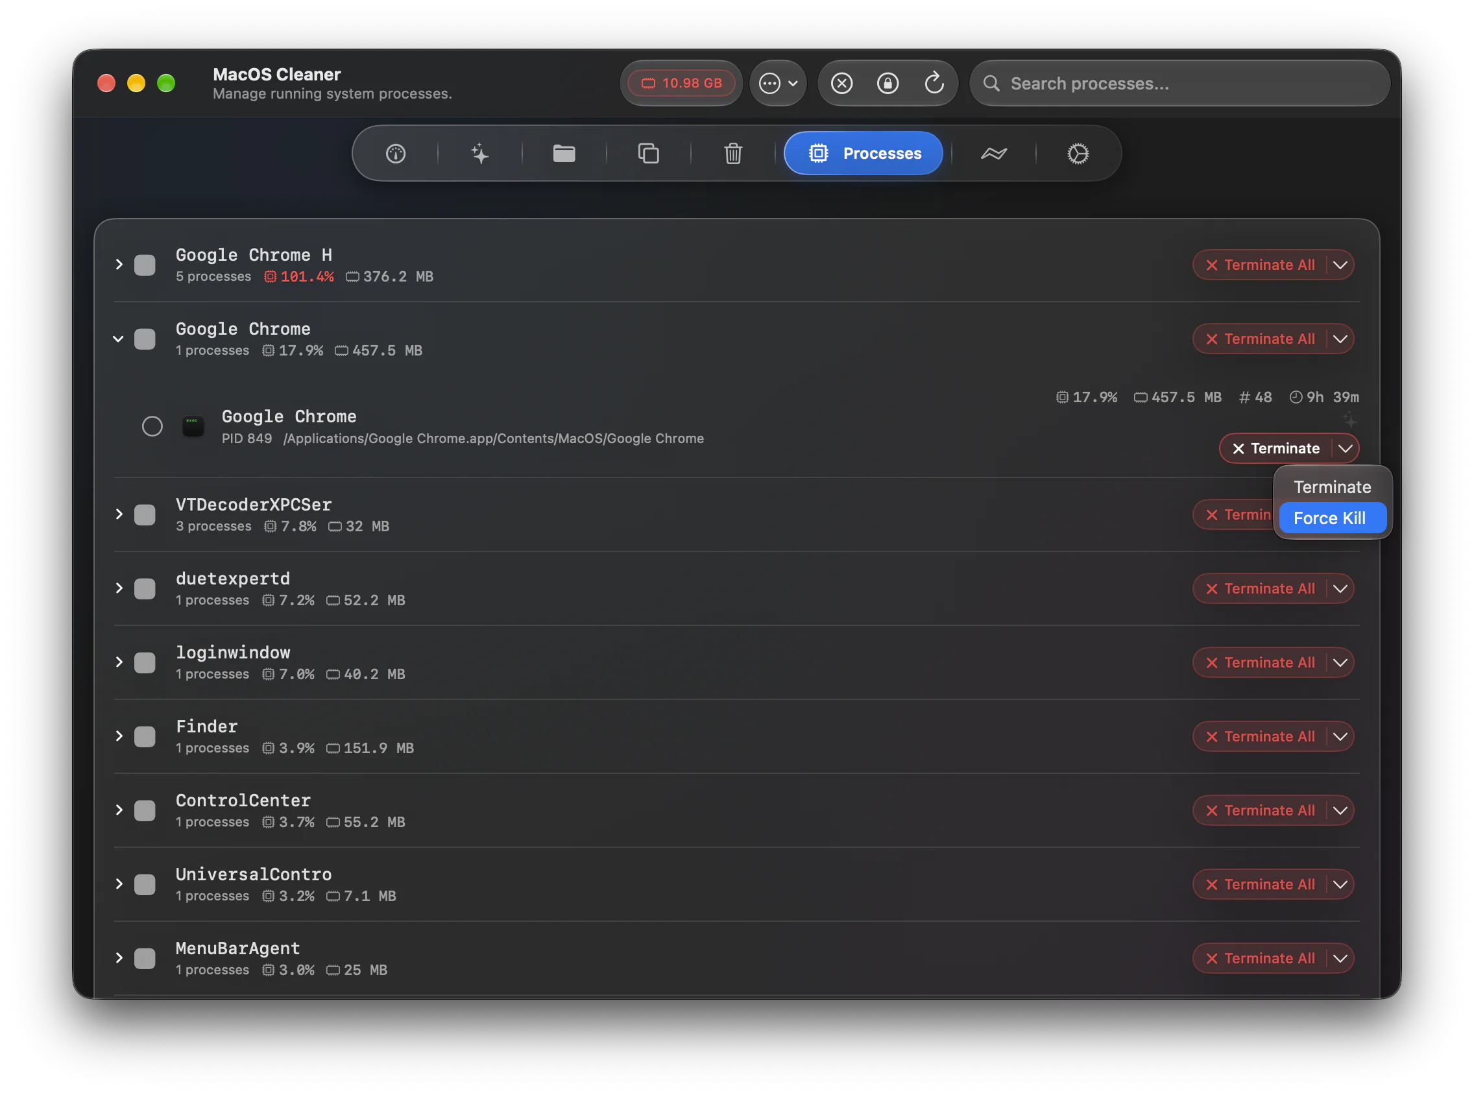Expand the Google Chrome H group
This screenshot has height=1095, width=1474.
pos(119,265)
